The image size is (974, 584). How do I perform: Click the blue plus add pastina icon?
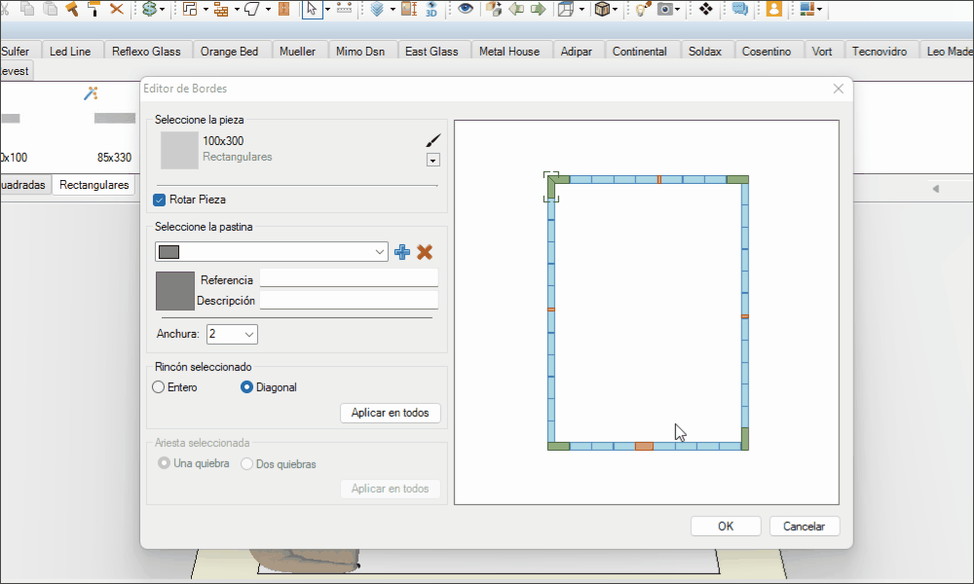402,252
